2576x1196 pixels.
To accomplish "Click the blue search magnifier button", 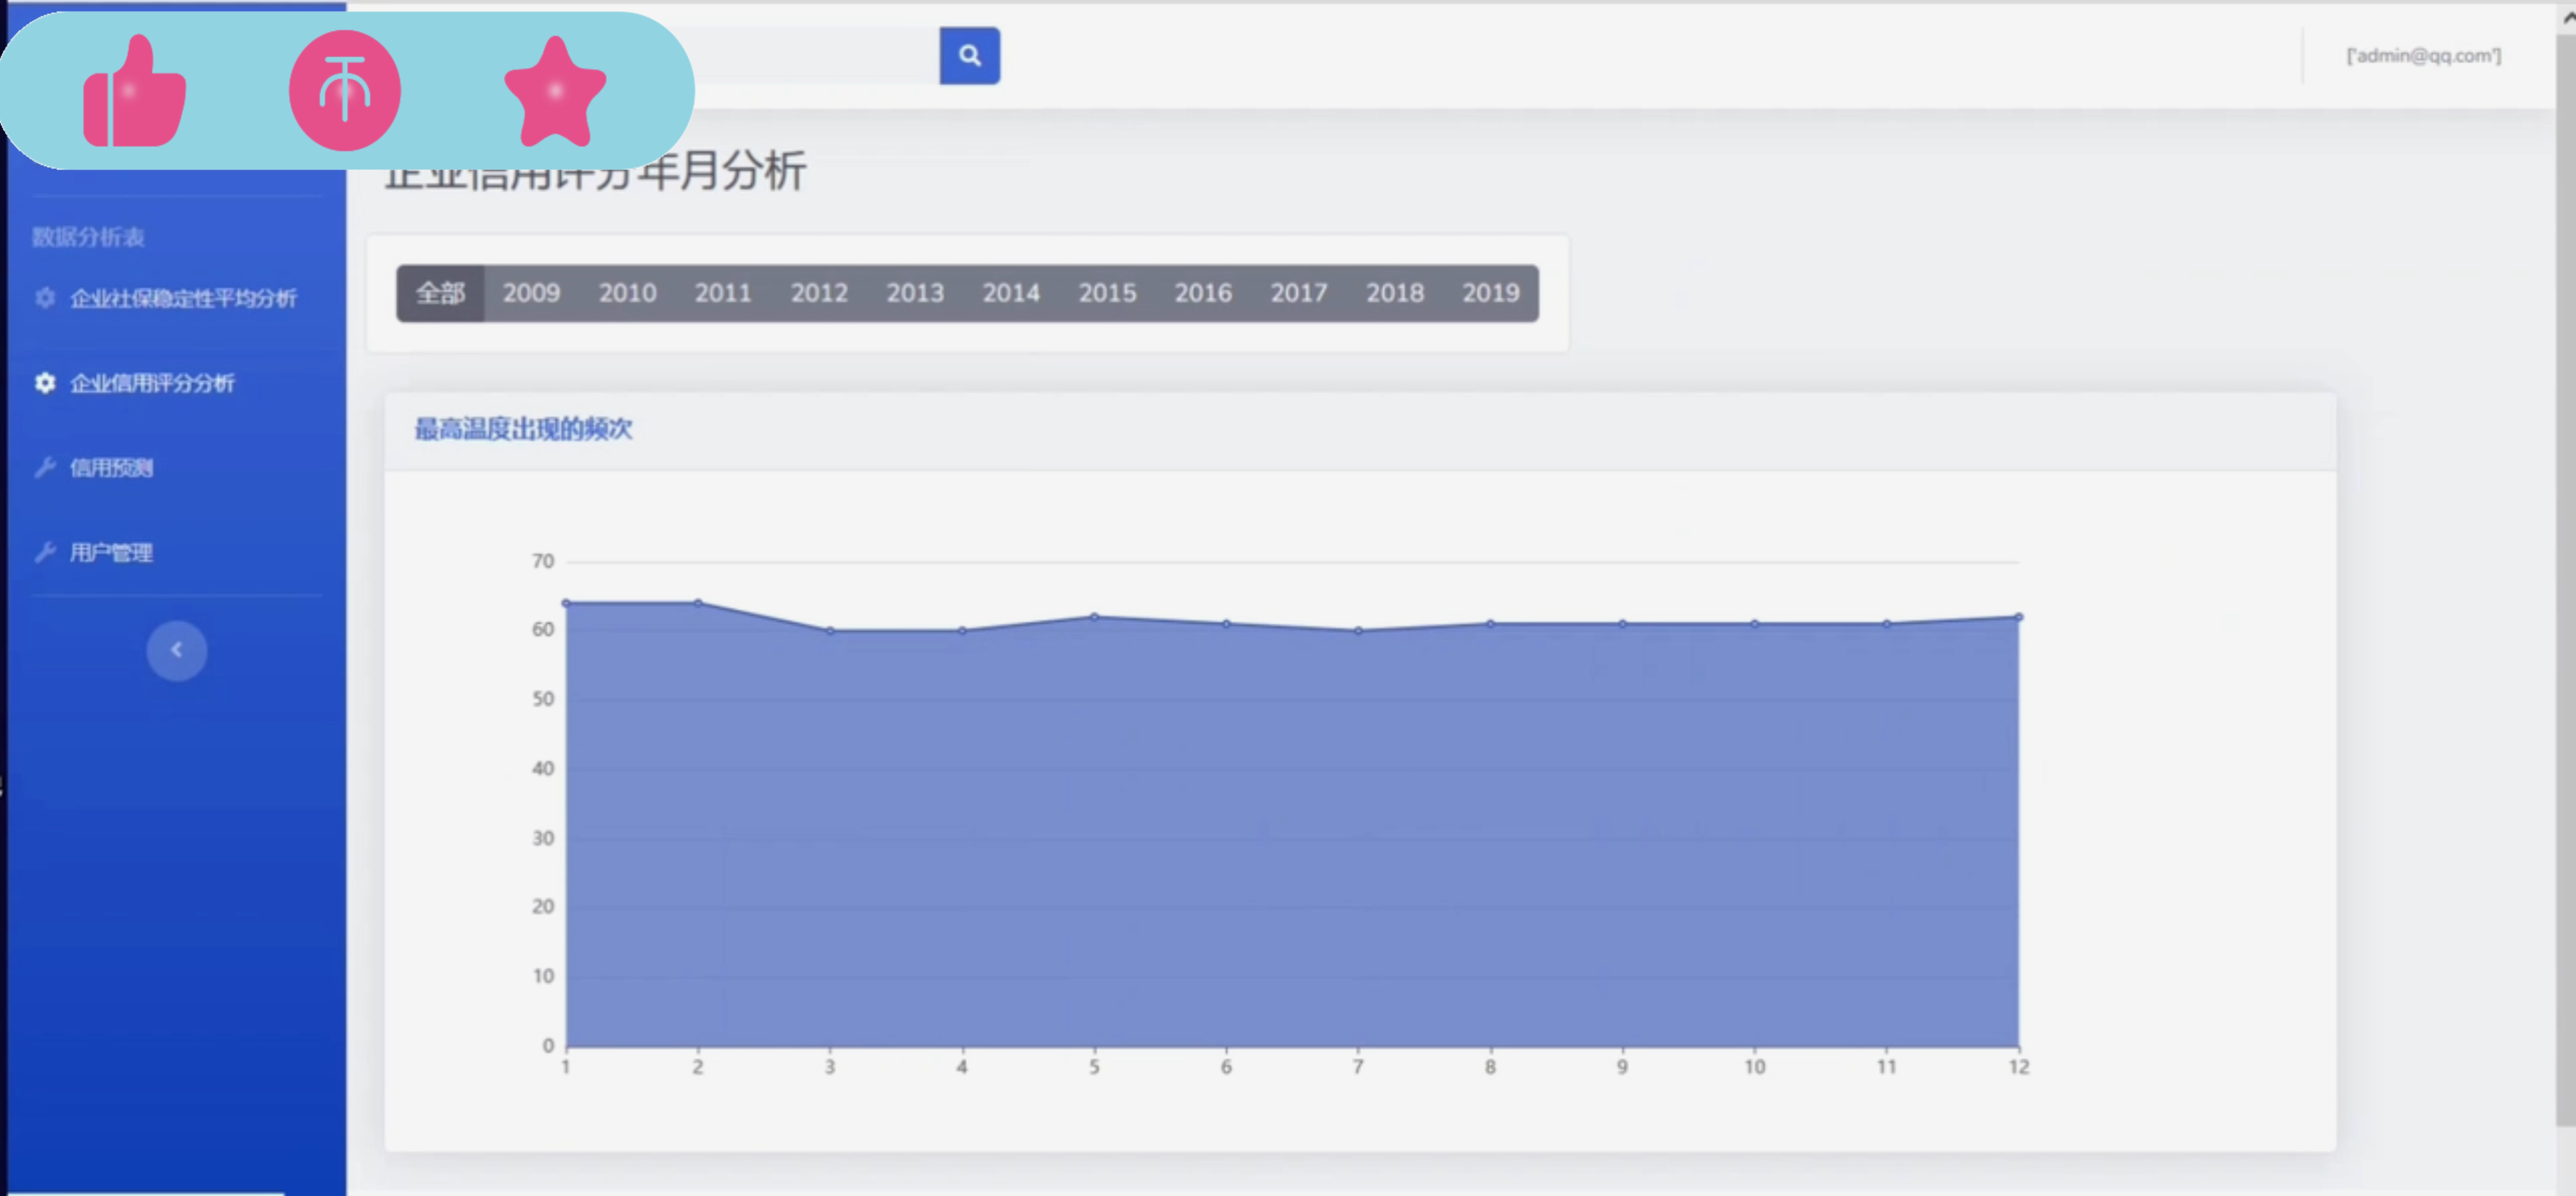I will pos(969,56).
